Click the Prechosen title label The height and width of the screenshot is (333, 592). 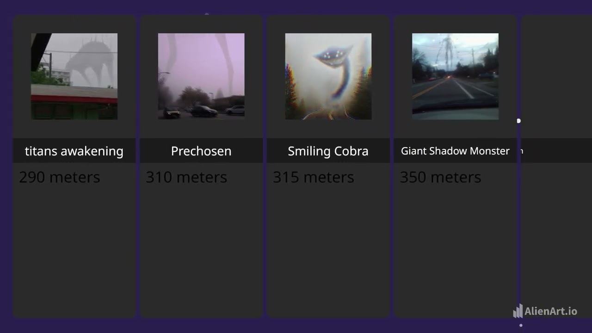[201, 151]
